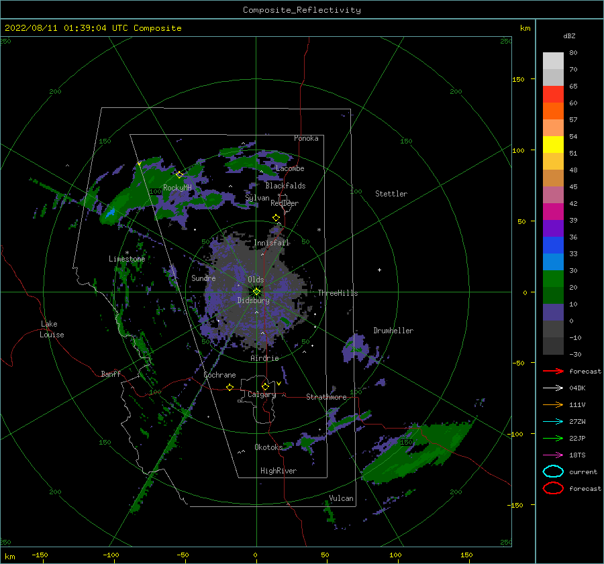The image size is (604, 564).
Task: Click the yellow diamond marker above Calgary
Action: tap(265, 386)
